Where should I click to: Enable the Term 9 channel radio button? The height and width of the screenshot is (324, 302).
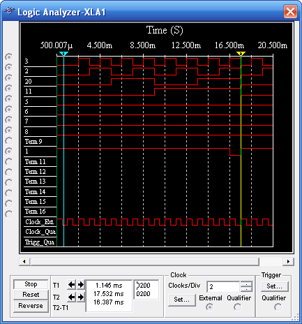[9, 141]
